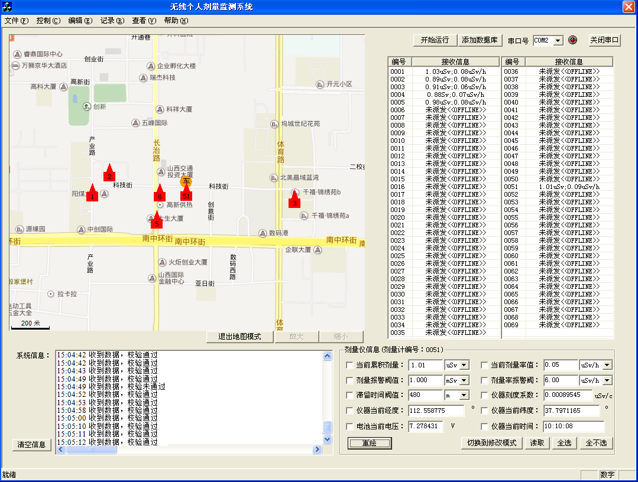Click the 创新 park map icon
638x482 pixels.
click(x=87, y=106)
